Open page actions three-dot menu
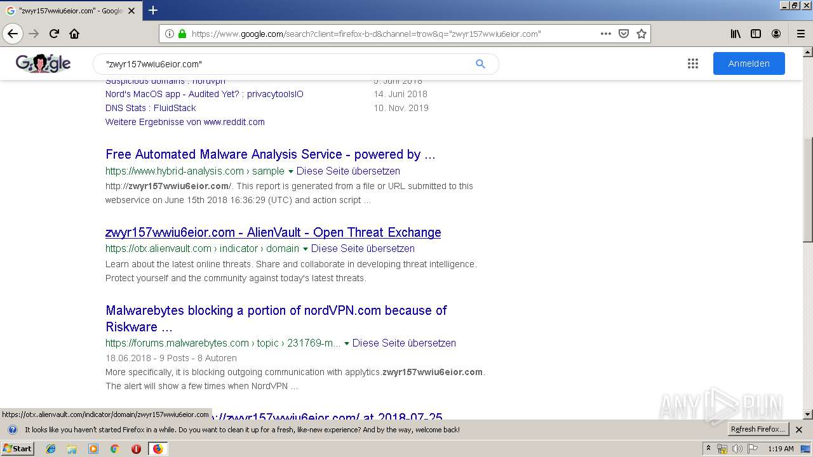Image resolution: width=813 pixels, height=457 pixels. point(605,34)
